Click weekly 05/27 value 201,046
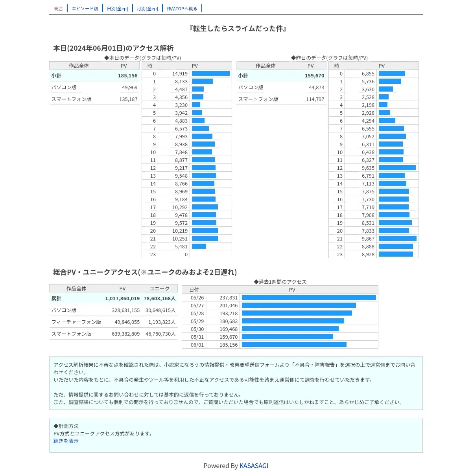Screen dimensions: 472x472 229,305
